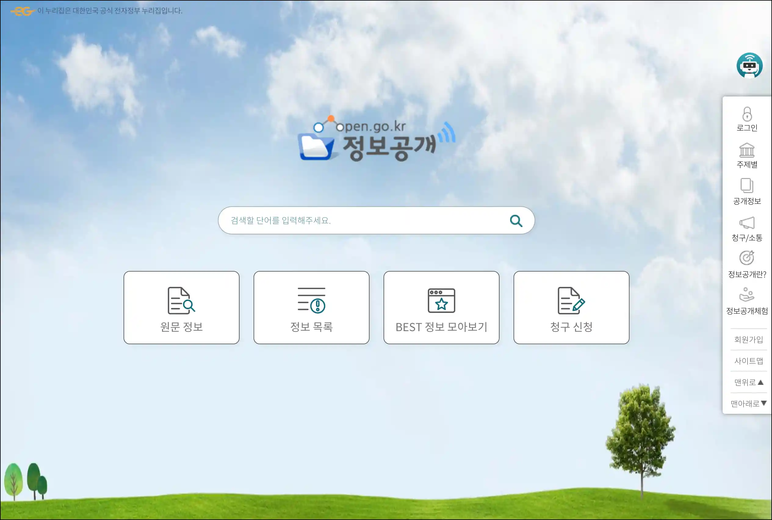Screen dimensions: 772x520
Task: Select the 청구/소통 megaphone icon
Action: (747, 223)
